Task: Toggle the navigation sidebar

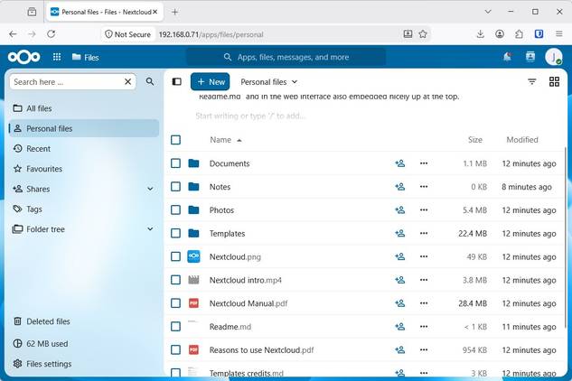Action: [x=176, y=81]
